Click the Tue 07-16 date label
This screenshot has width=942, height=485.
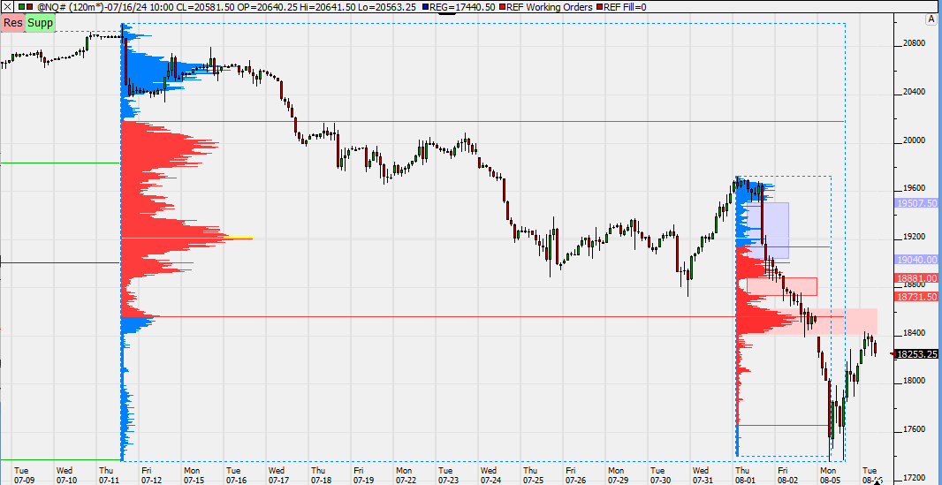click(235, 474)
